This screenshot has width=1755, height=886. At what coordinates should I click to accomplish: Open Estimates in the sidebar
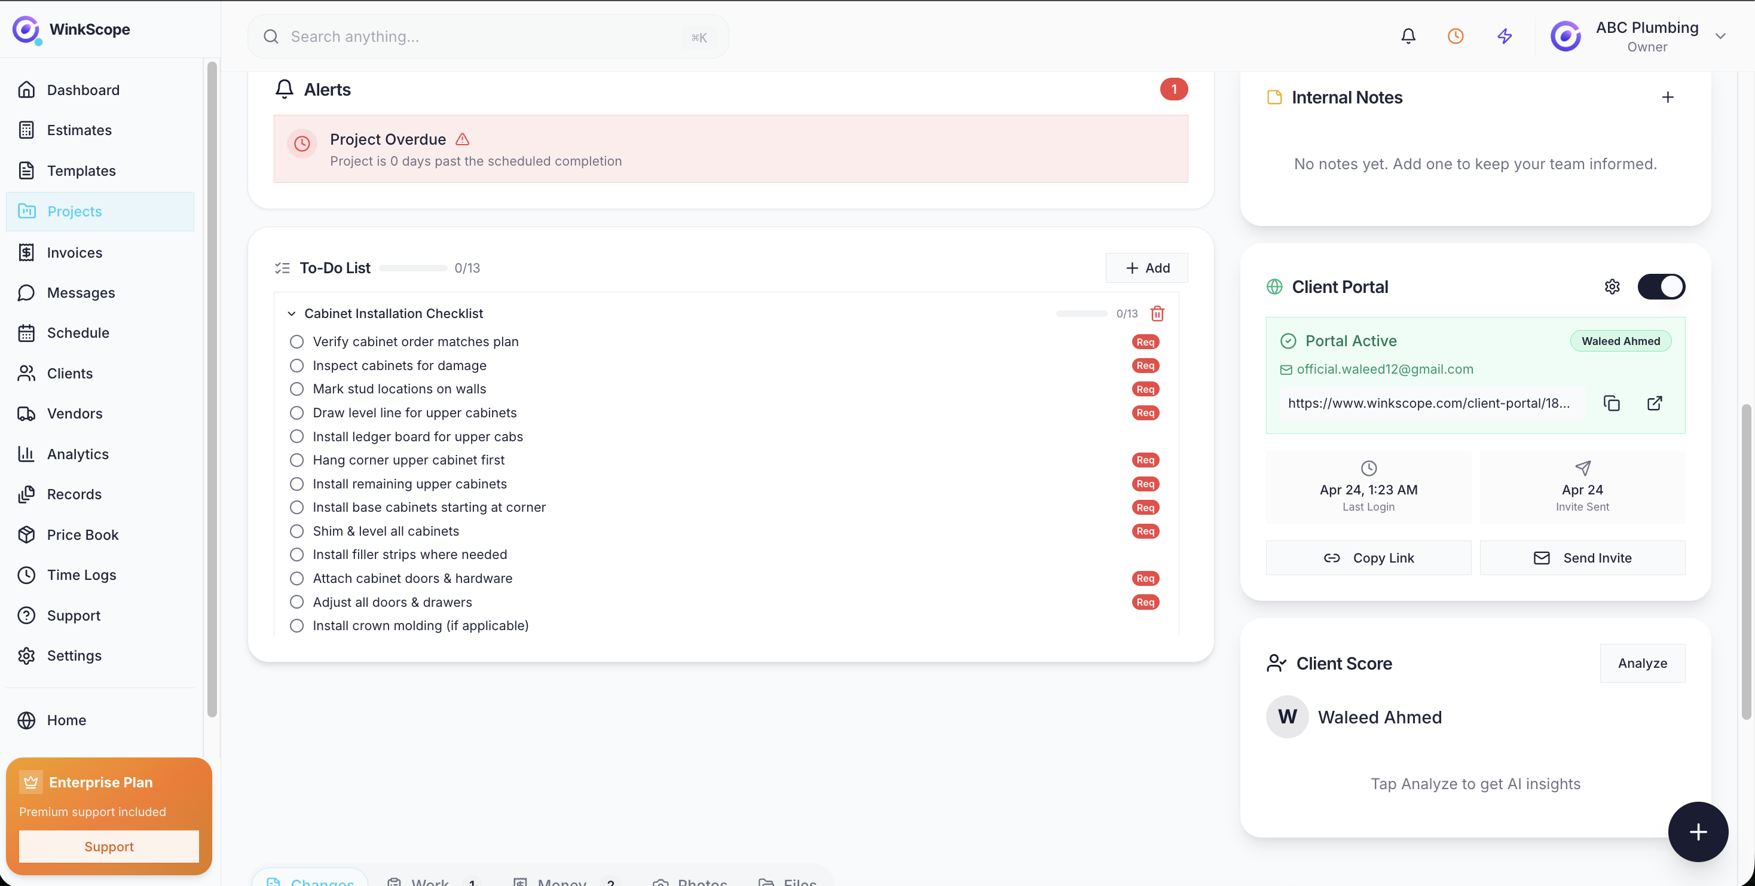(100, 130)
